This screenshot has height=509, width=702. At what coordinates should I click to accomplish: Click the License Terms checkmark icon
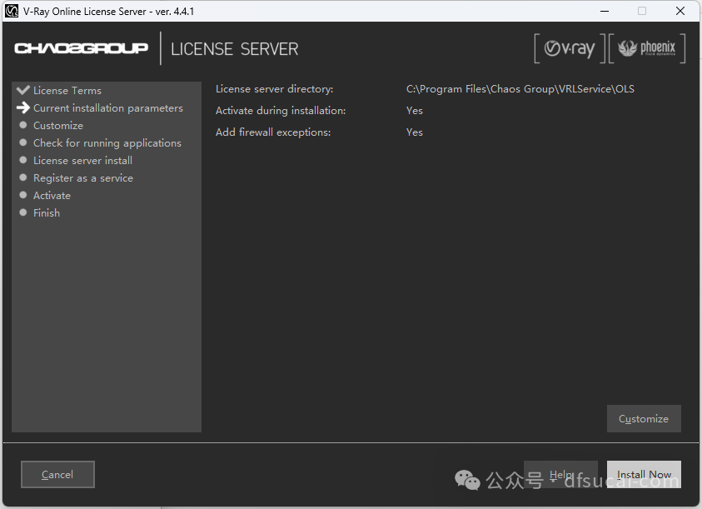coord(22,90)
